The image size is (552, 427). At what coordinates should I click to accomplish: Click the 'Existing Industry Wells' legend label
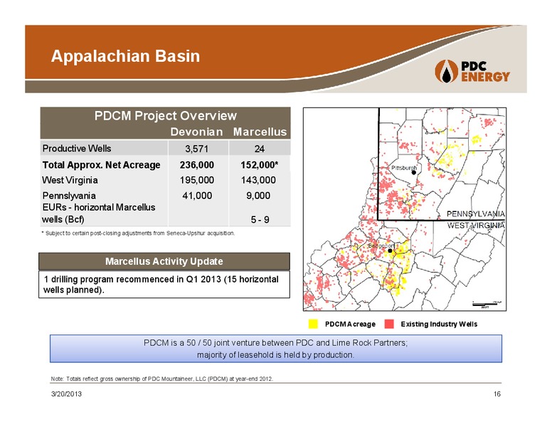(x=439, y=324)
